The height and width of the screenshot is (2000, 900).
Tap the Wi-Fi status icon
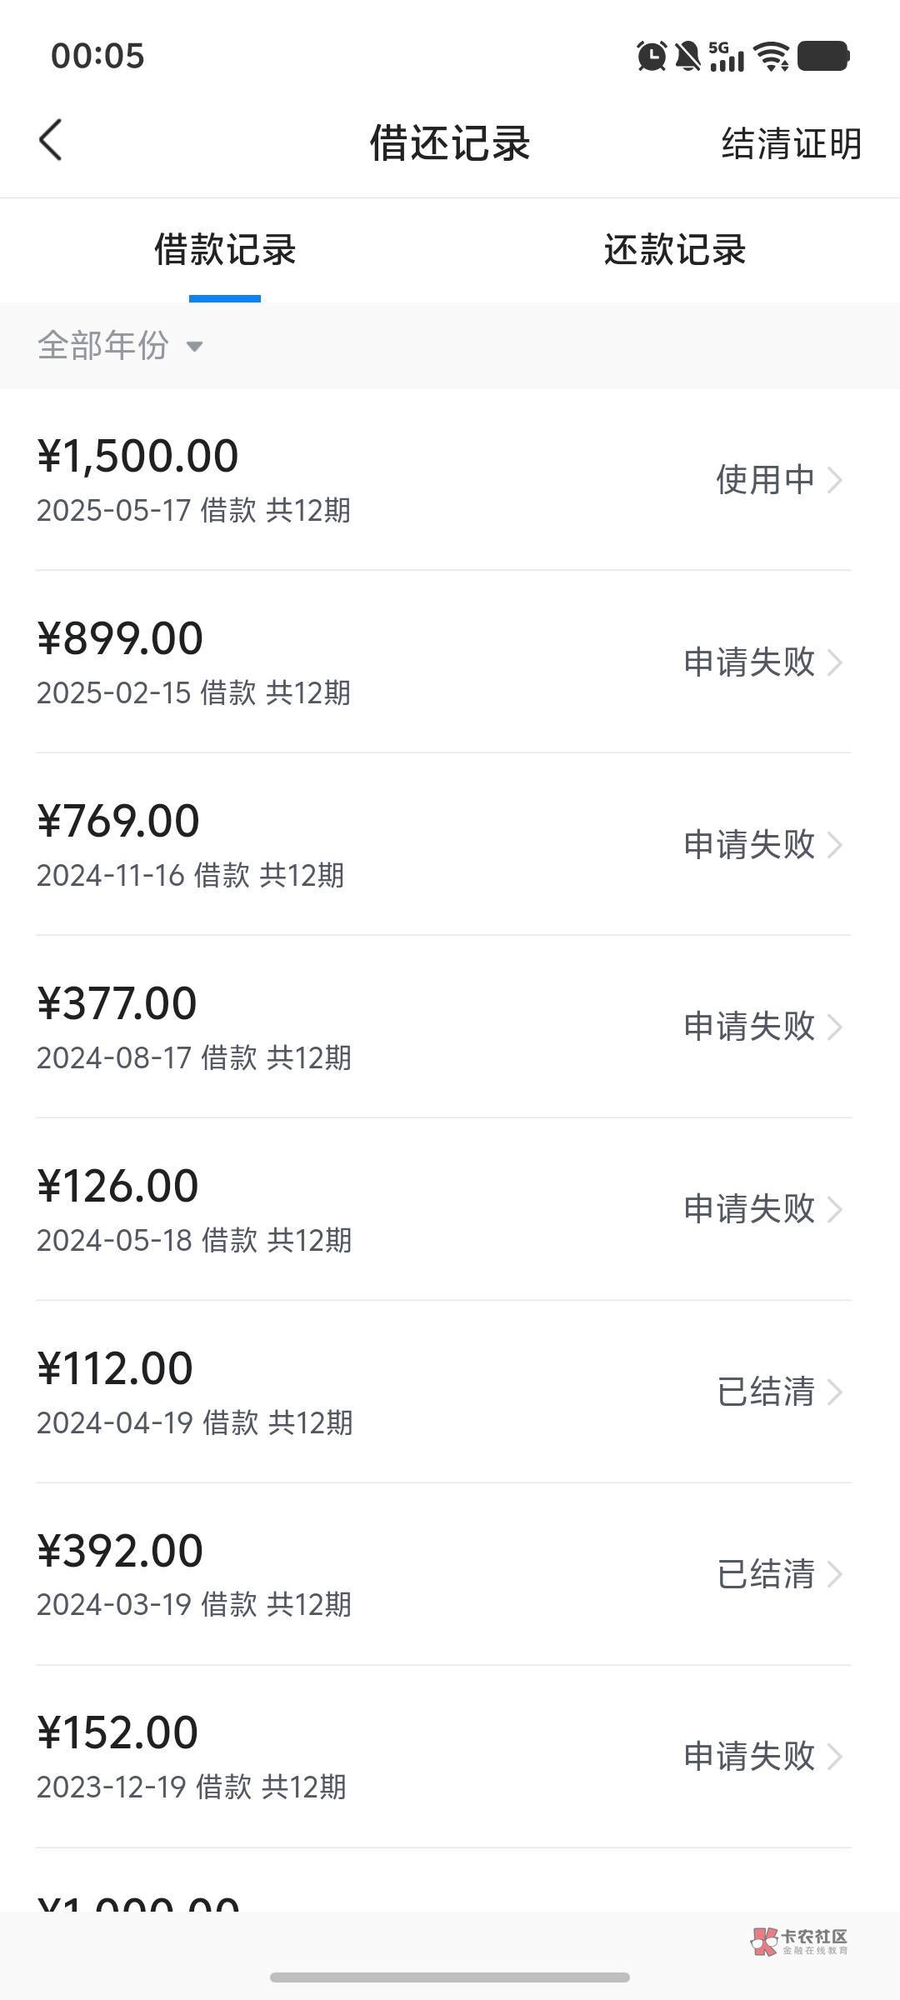(x=772, y=57)
